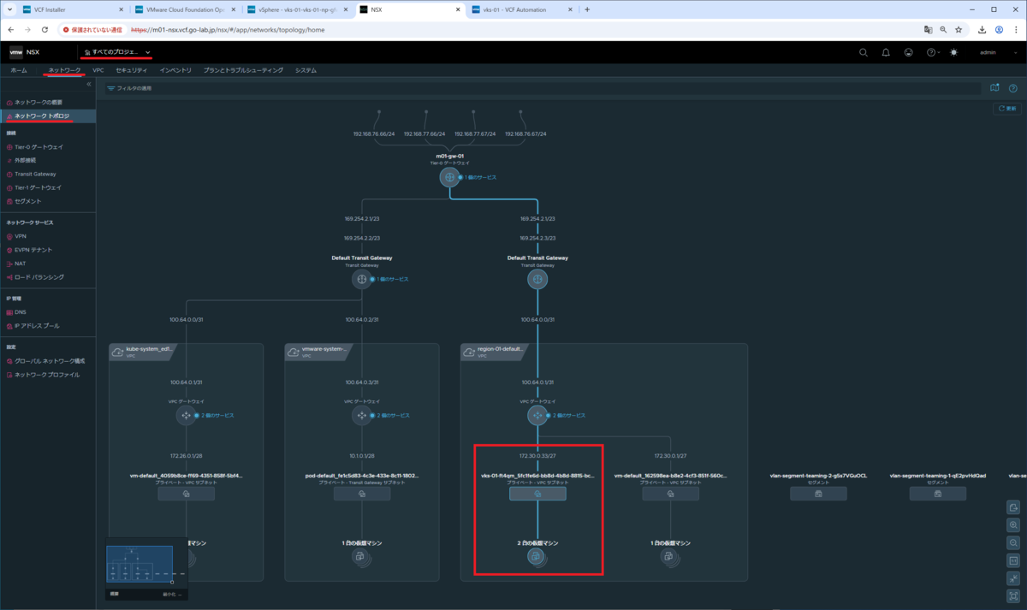The image size is (1027, 610).
Task: Select kube-system VPC gateway node icon
Action: click(x=186, y=415)
